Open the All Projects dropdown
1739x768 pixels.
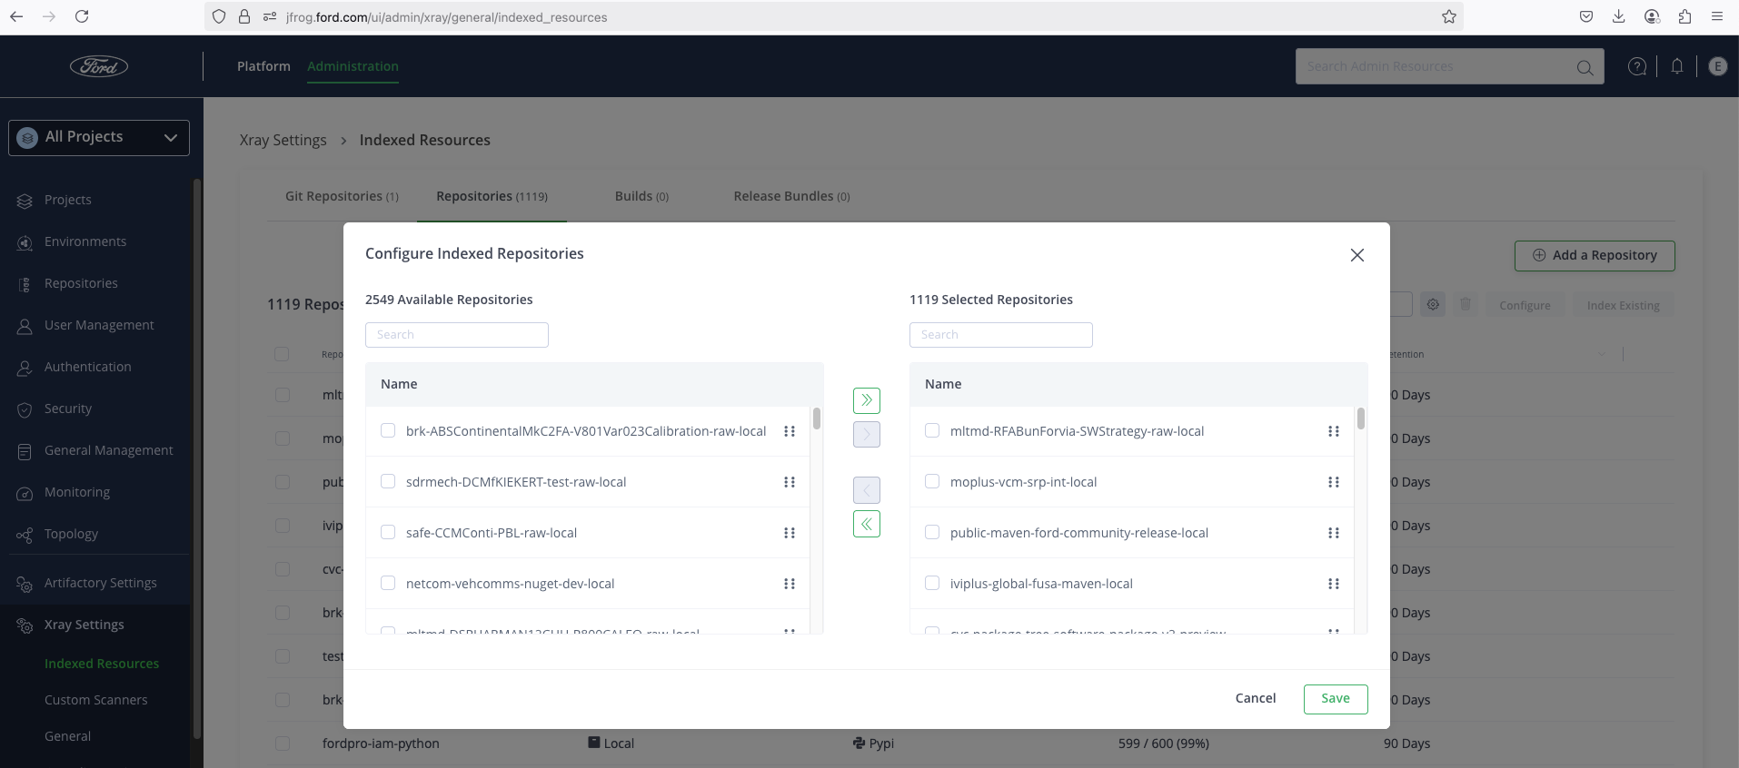(x=99, y=137)
